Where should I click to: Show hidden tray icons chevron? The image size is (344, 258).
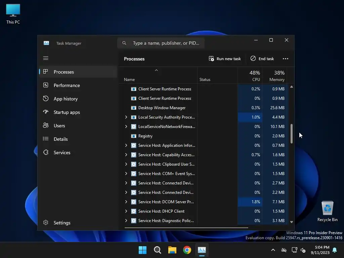(273, 250)
